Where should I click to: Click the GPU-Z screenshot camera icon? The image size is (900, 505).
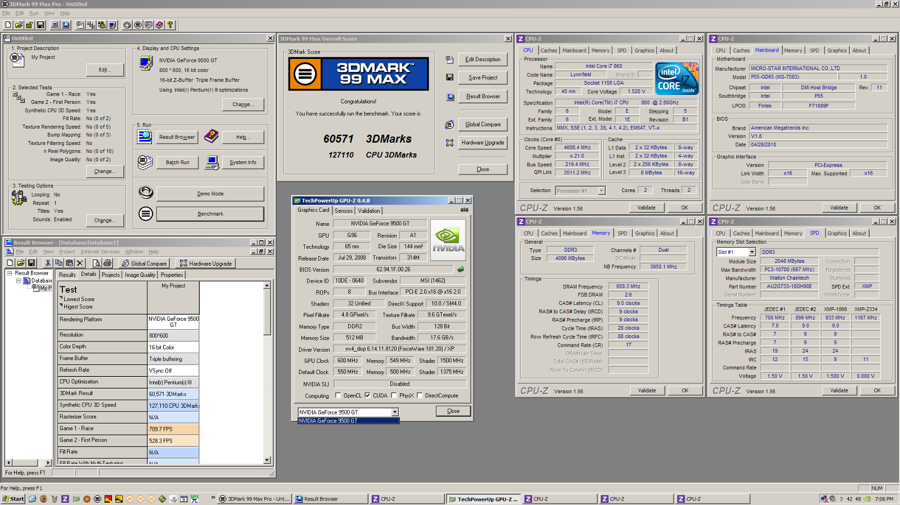[464, 210]
